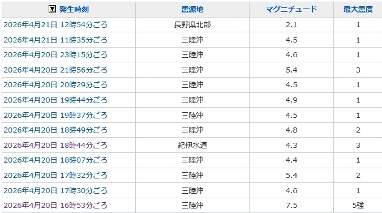The height and width of the screenshot is (213, 382).
Task: Open the 12時54分 長野県北部 earthquake entry
Action: pyautogui.click(x=55, y=25)
